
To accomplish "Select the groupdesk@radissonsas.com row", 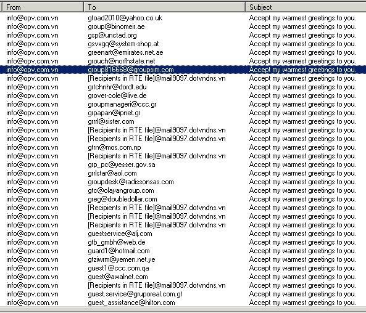I will [x=183, y=182].
